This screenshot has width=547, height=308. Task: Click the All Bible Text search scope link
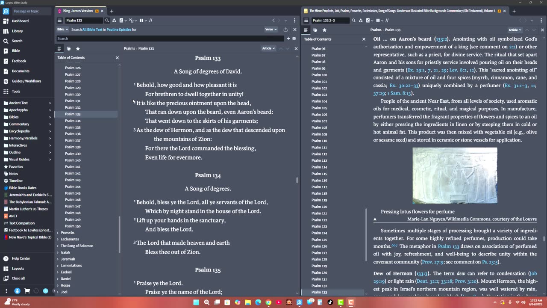tap(92, 30)
